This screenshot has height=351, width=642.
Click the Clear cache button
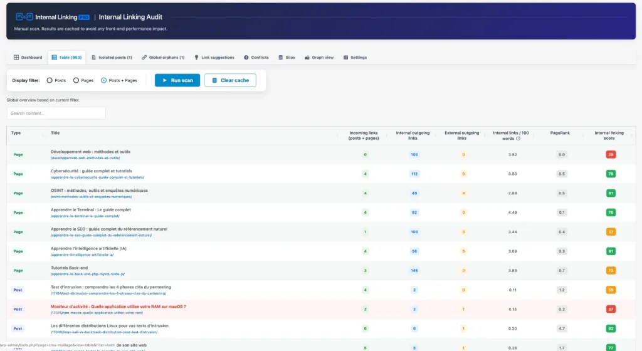click(230, 80)
